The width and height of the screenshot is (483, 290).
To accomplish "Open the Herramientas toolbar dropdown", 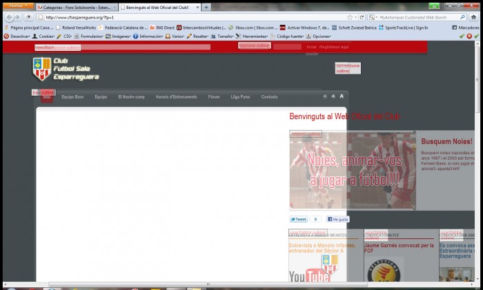I will coord(254,36).
